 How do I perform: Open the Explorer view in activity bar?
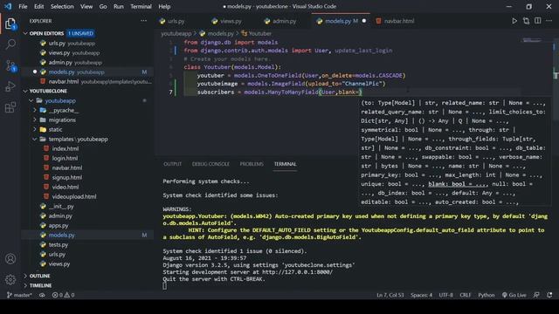coord(10,24)
